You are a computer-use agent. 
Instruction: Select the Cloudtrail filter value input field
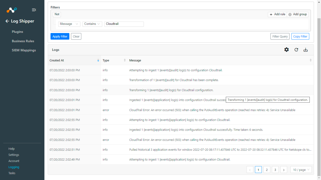click(x=124, y=24)
